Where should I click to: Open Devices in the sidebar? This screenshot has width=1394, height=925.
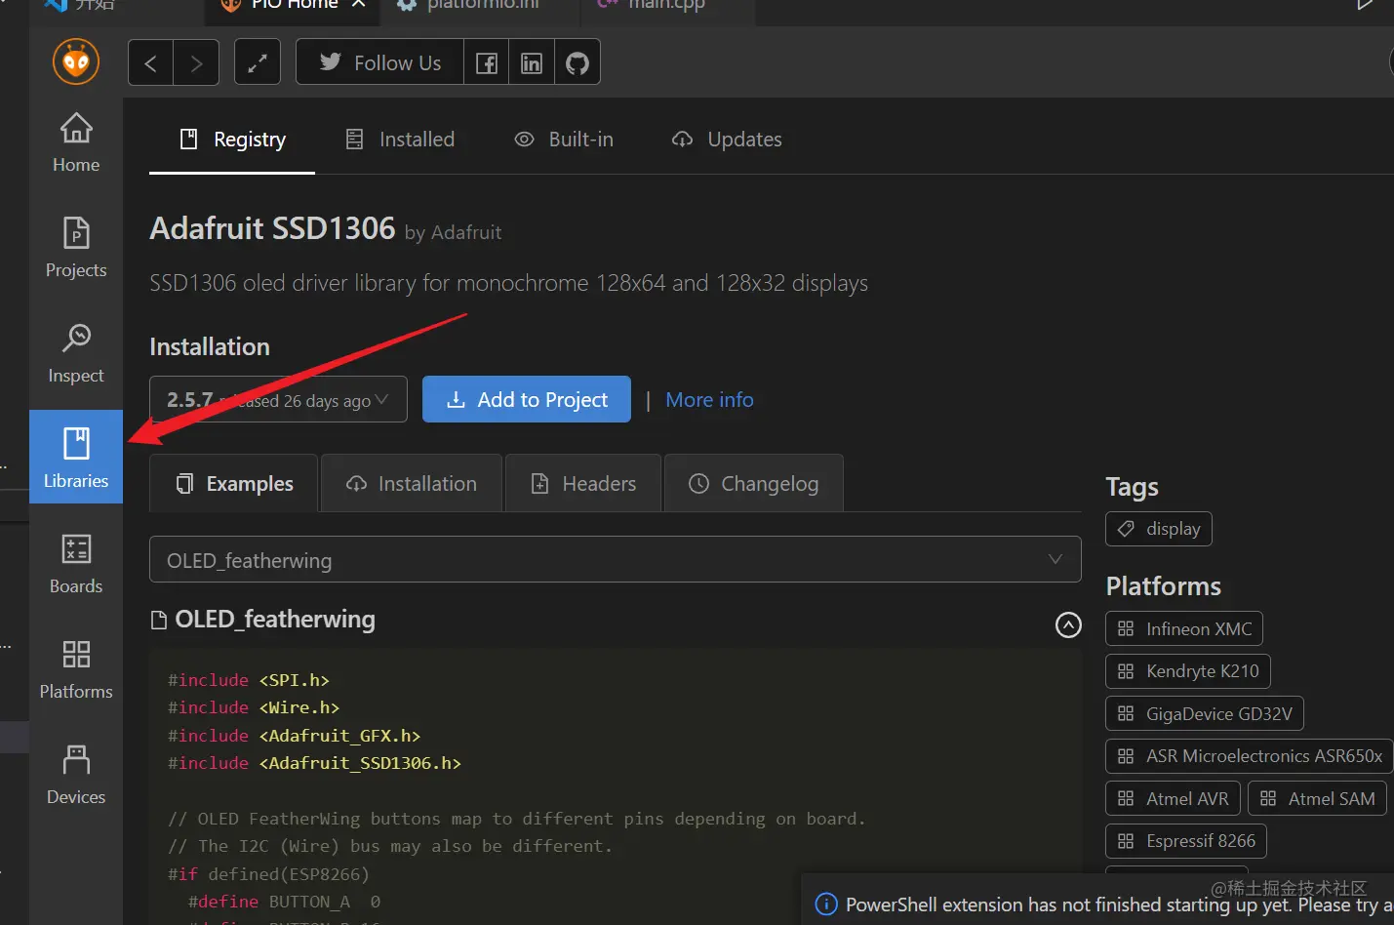click(x=76, y=775)
